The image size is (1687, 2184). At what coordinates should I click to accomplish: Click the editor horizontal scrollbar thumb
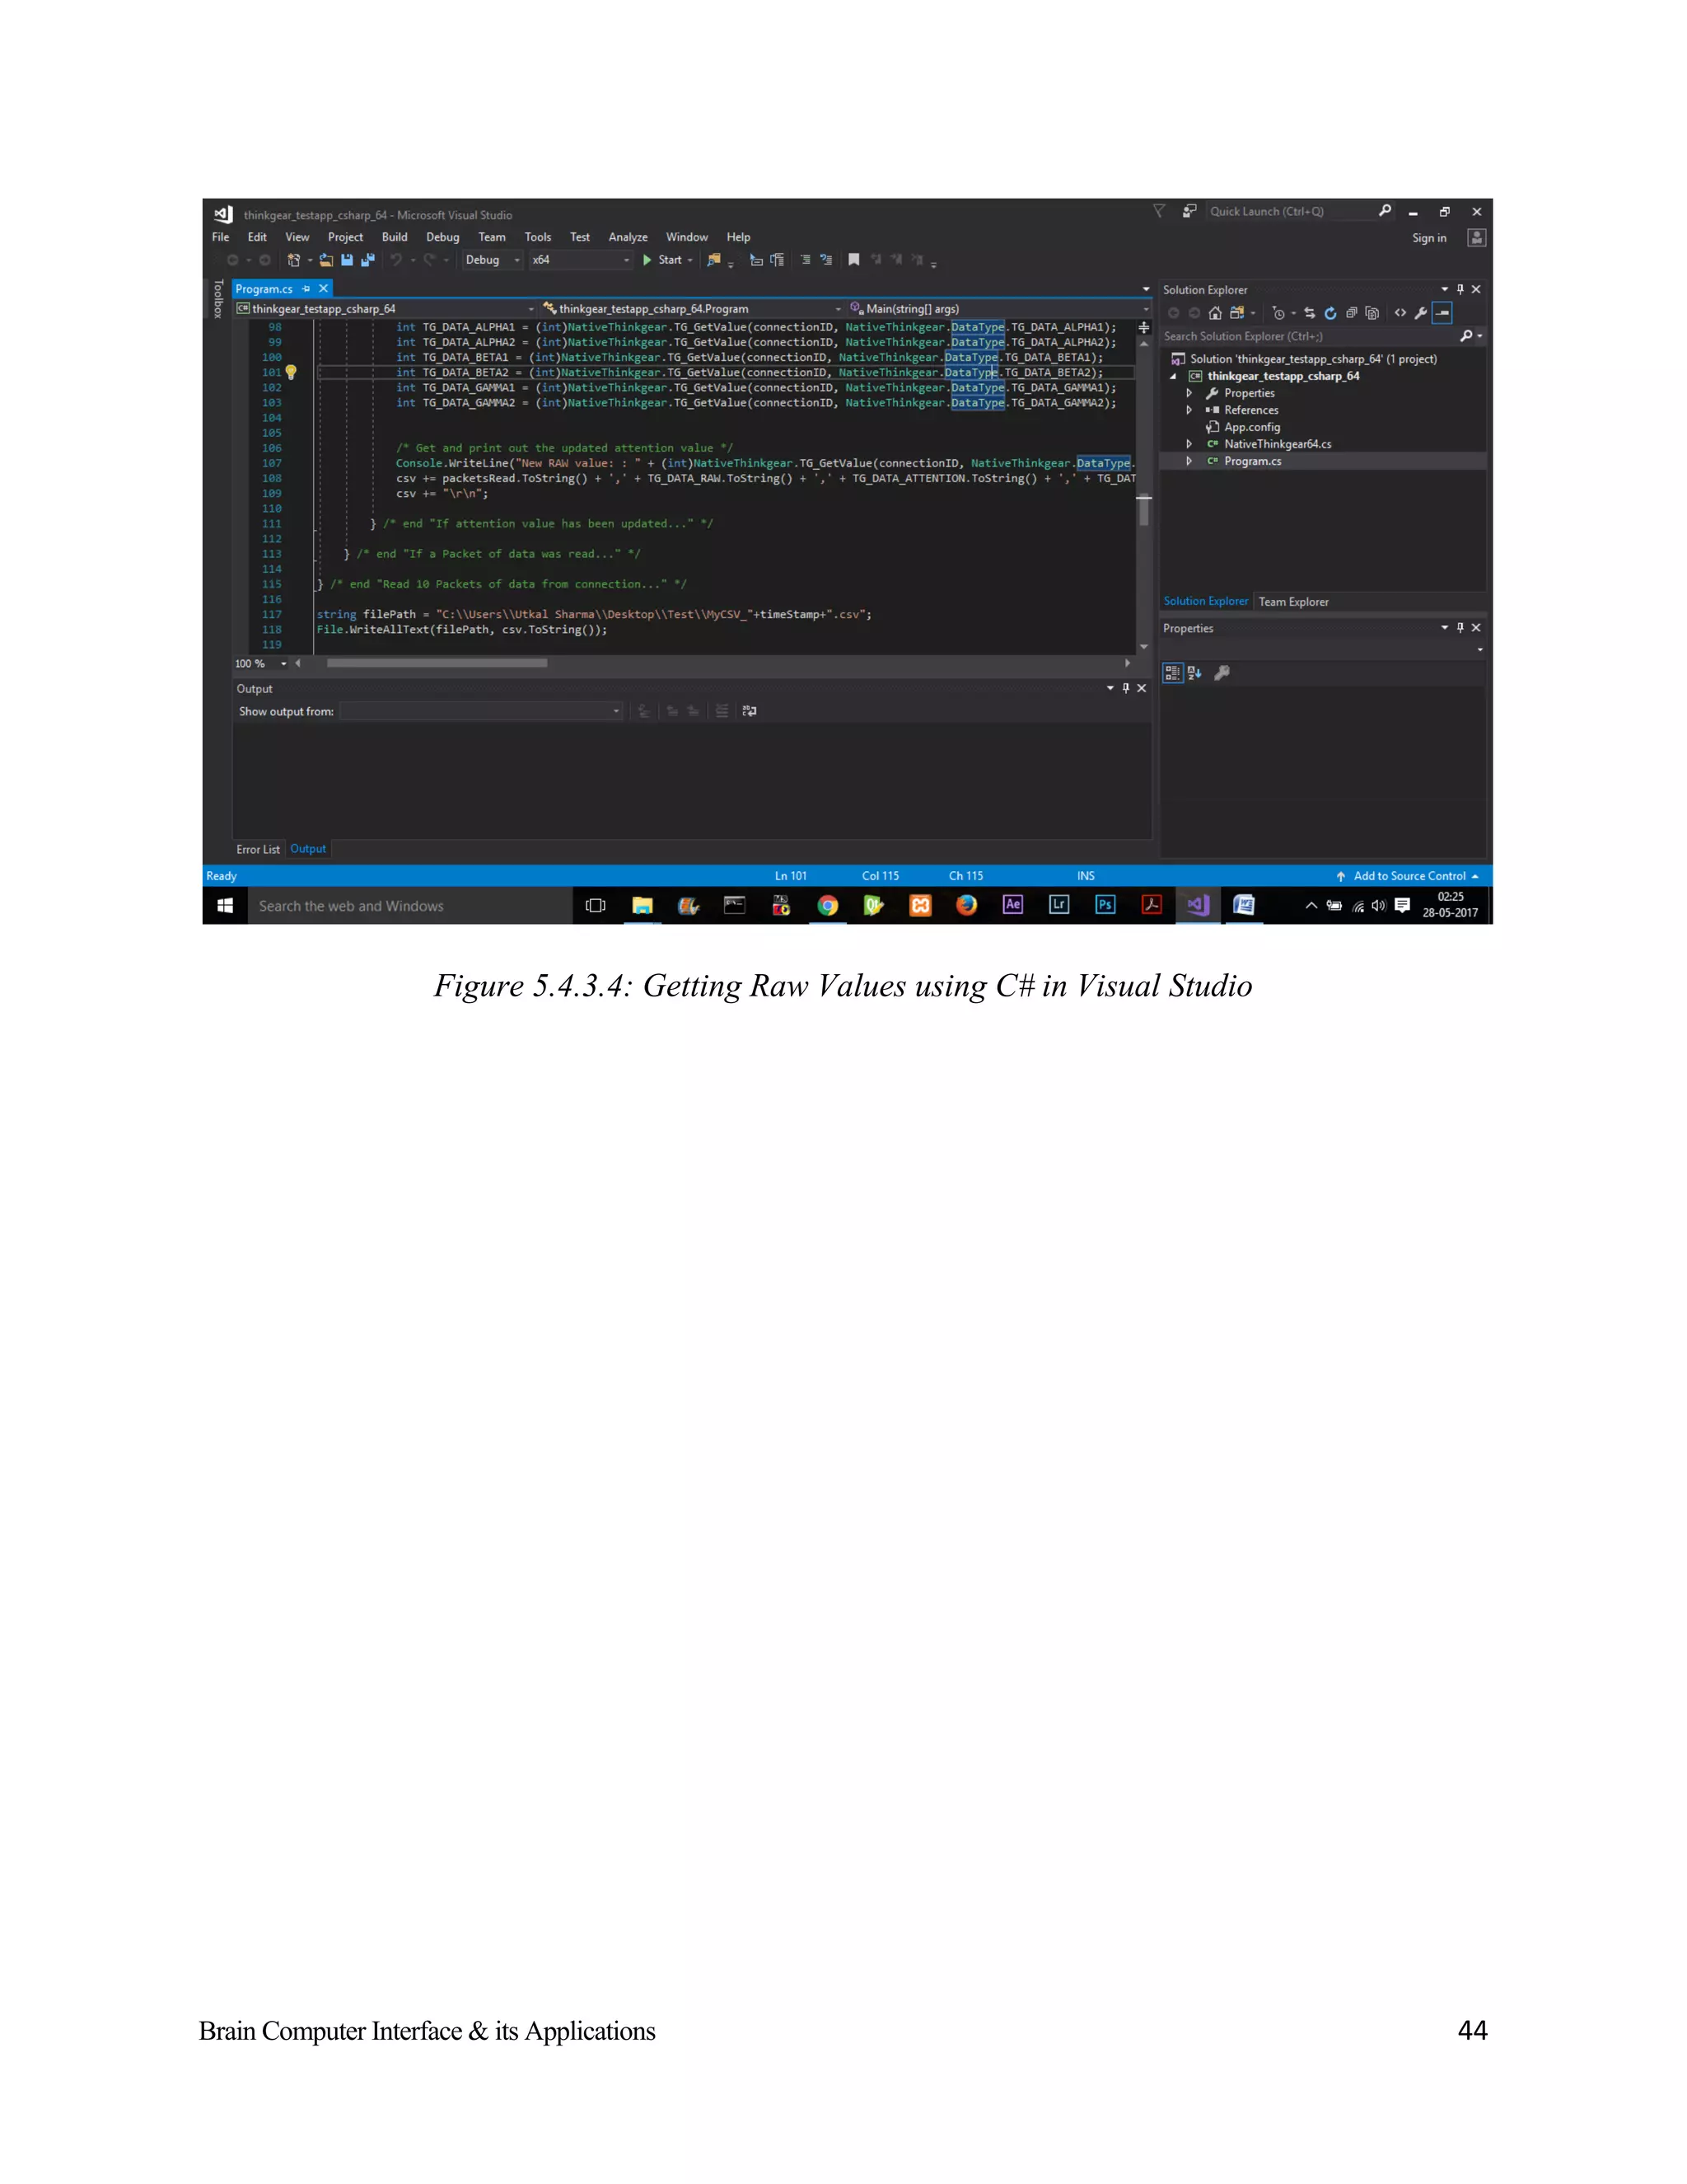pyautogui.click(x=437, y=663)
